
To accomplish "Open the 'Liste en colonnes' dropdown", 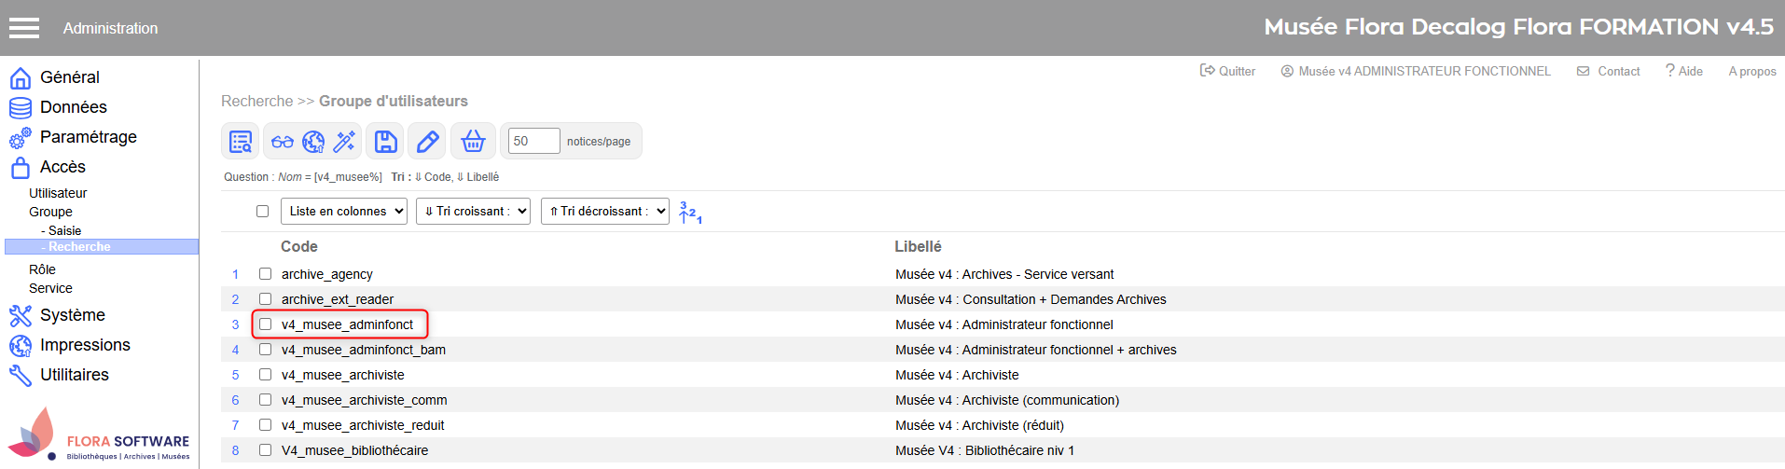I will 344,212.
